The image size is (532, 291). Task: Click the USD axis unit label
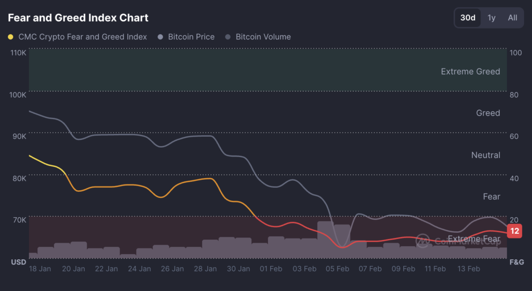[19, 262]
